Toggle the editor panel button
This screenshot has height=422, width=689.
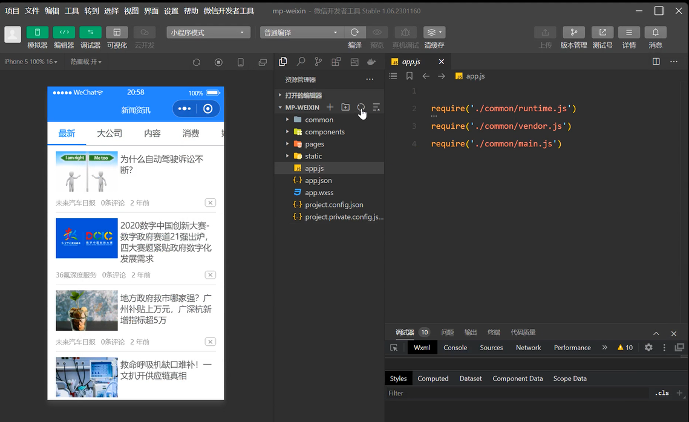(64, 32)
